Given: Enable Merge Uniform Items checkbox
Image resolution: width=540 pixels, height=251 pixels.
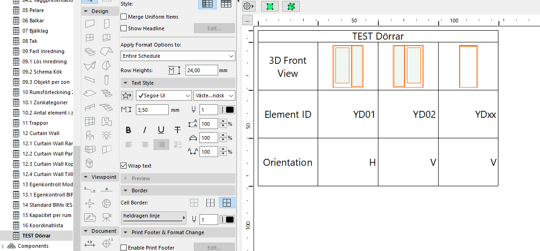Looking at the screenshot, I should (x=124, y=17).
